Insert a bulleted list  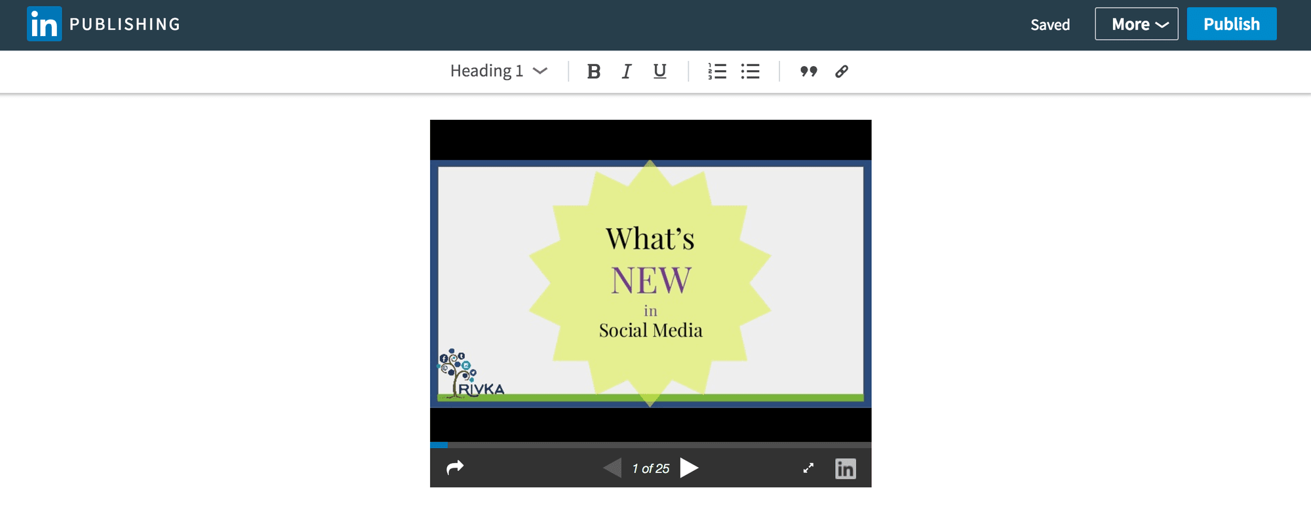coord(750,71)
